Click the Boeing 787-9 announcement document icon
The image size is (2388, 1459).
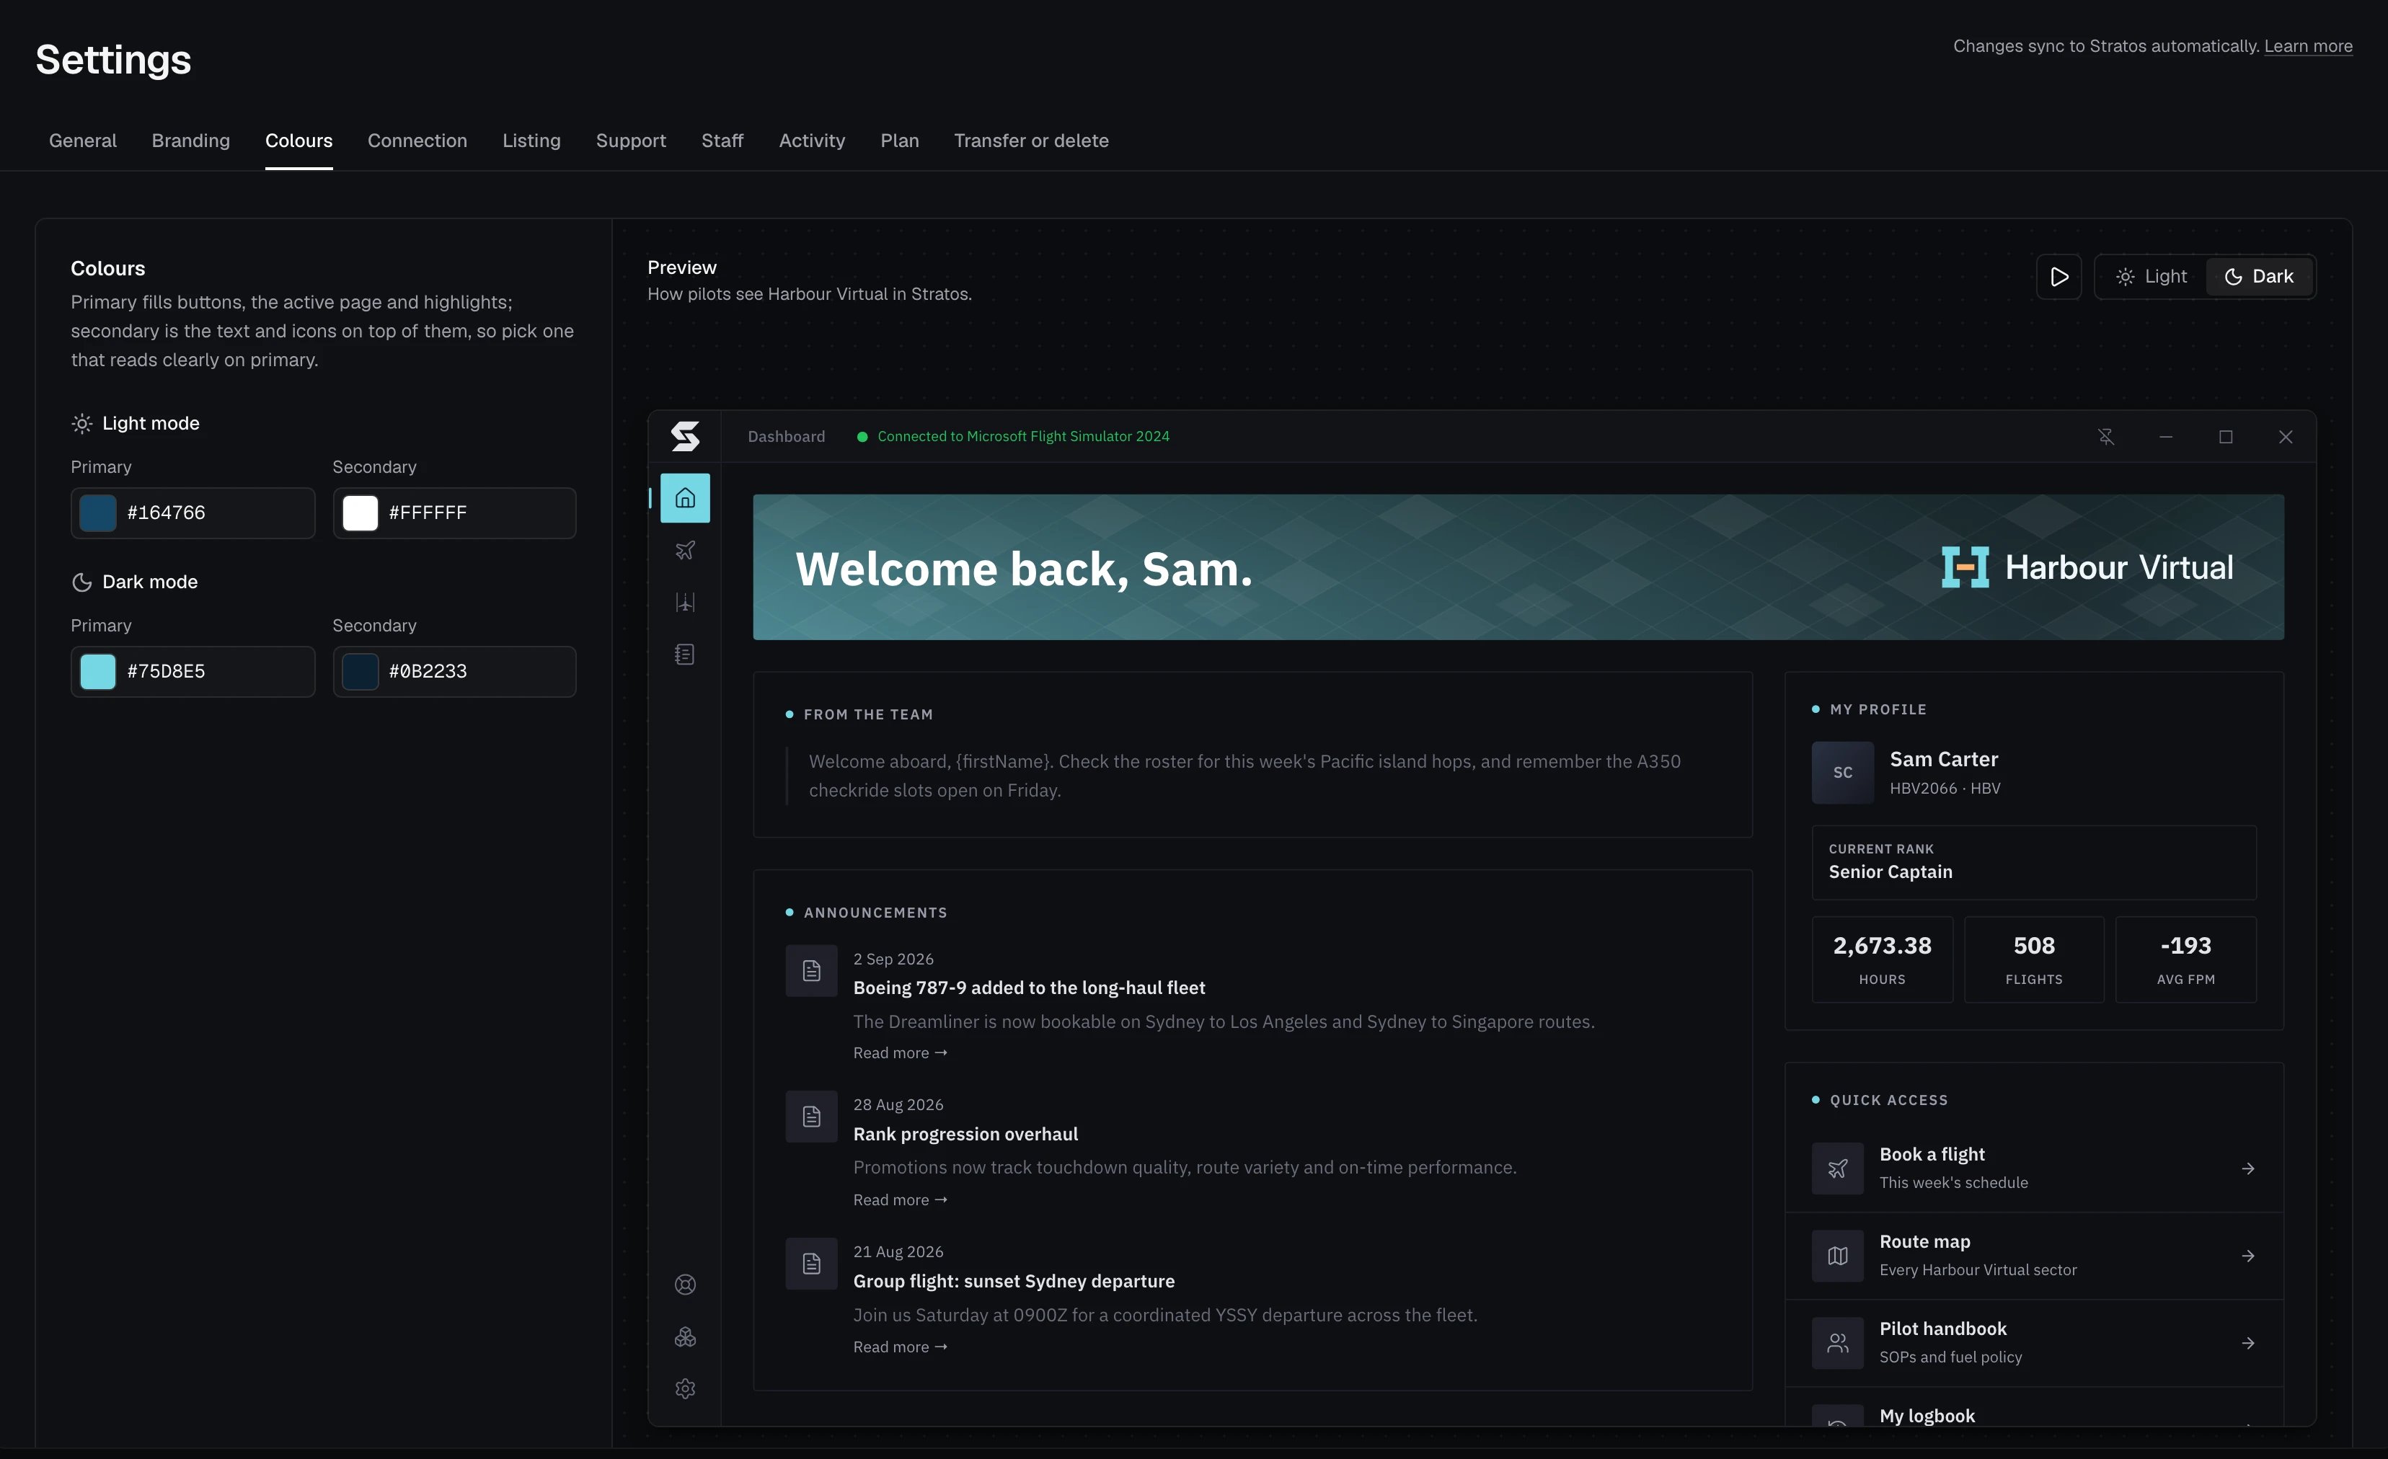point(811,971)
